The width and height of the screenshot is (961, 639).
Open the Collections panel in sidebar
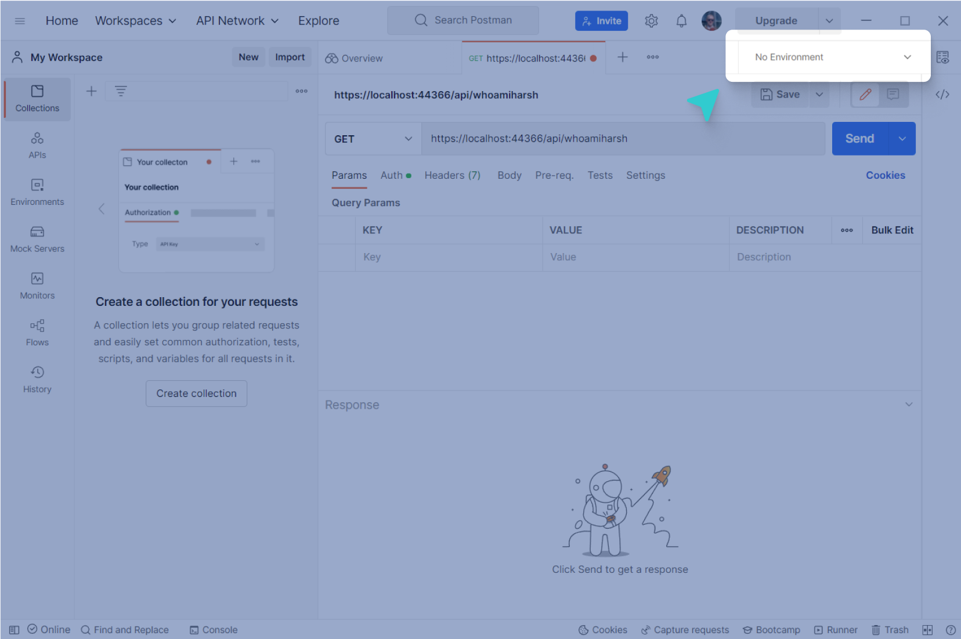tap(37, 99)
